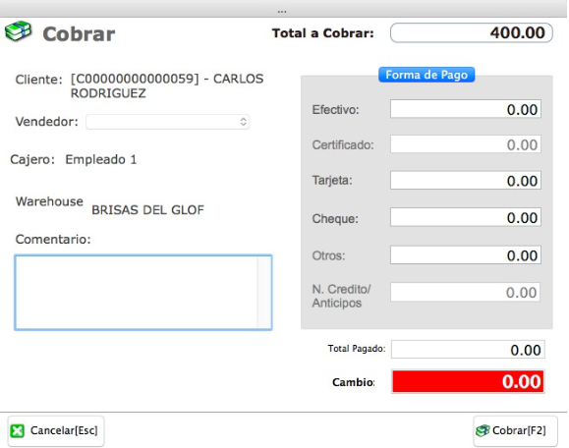
Task: Click the Cancelar[Esc] button
Action: [x=56, y=431]
